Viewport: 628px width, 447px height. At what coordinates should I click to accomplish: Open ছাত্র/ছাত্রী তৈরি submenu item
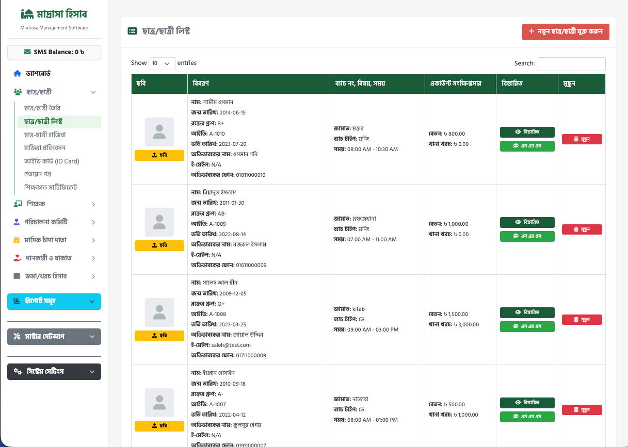(x=59, y=108)
